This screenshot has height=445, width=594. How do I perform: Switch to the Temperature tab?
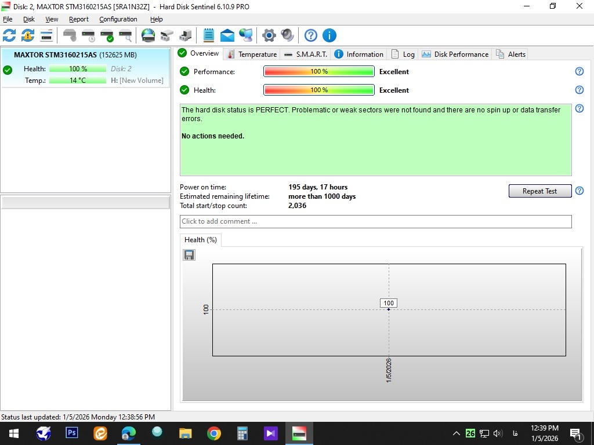(x=252, y=54)
